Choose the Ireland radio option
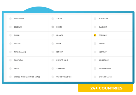 [11, 44]
